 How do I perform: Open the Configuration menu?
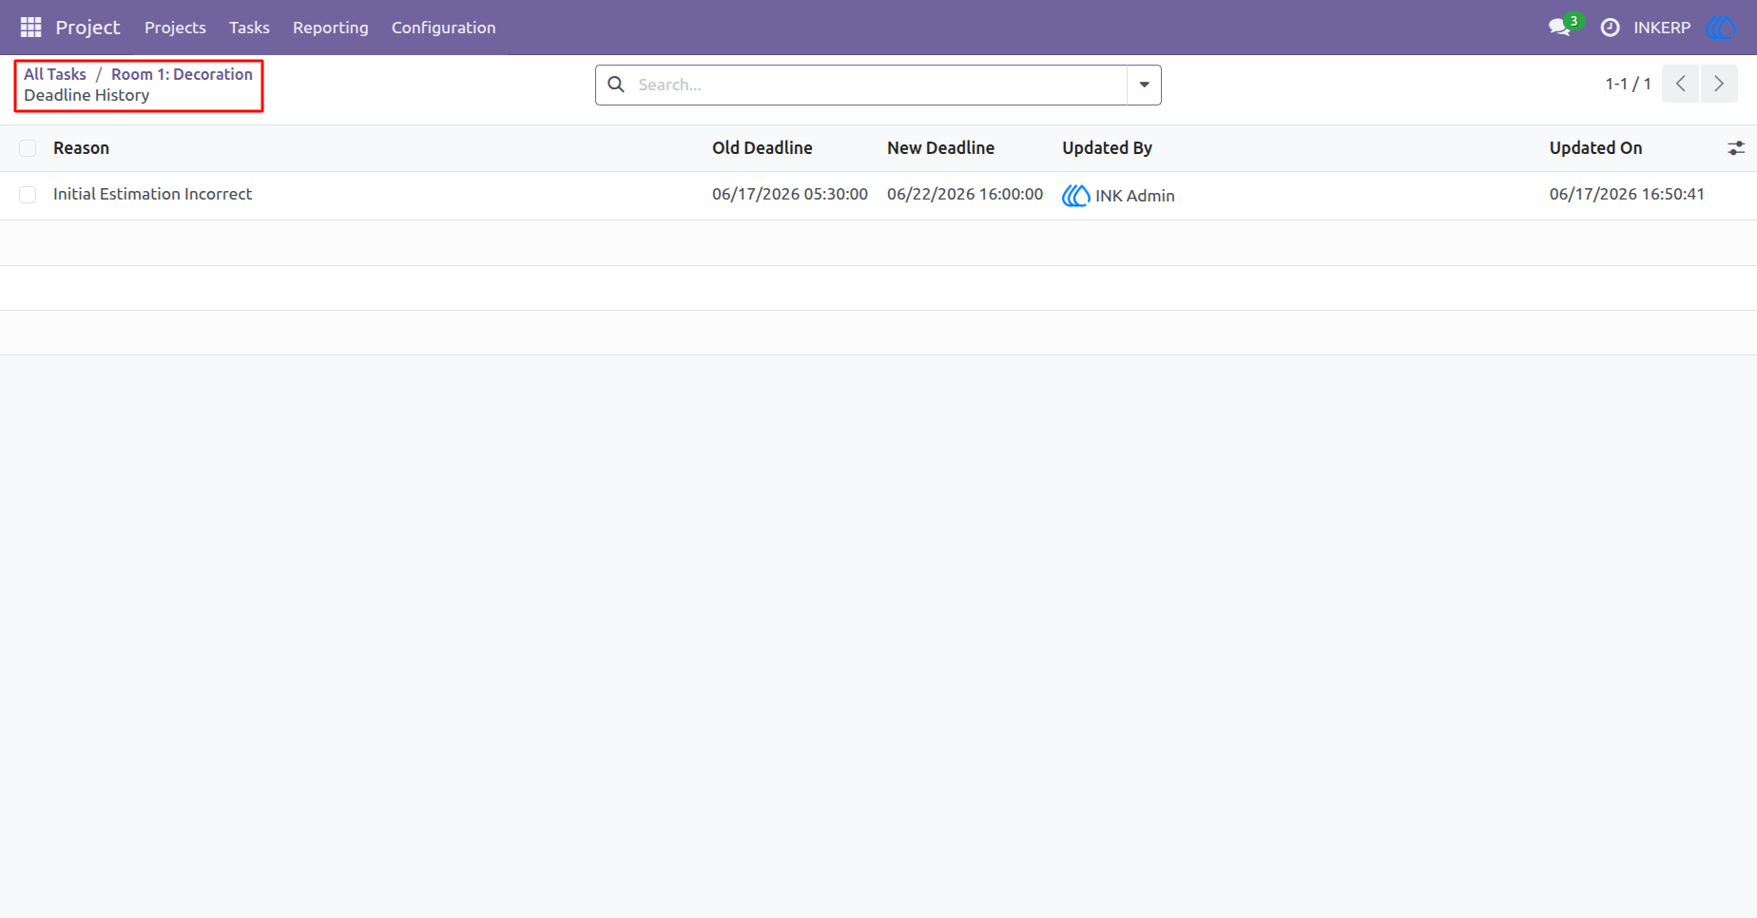[x=444, y=28]
